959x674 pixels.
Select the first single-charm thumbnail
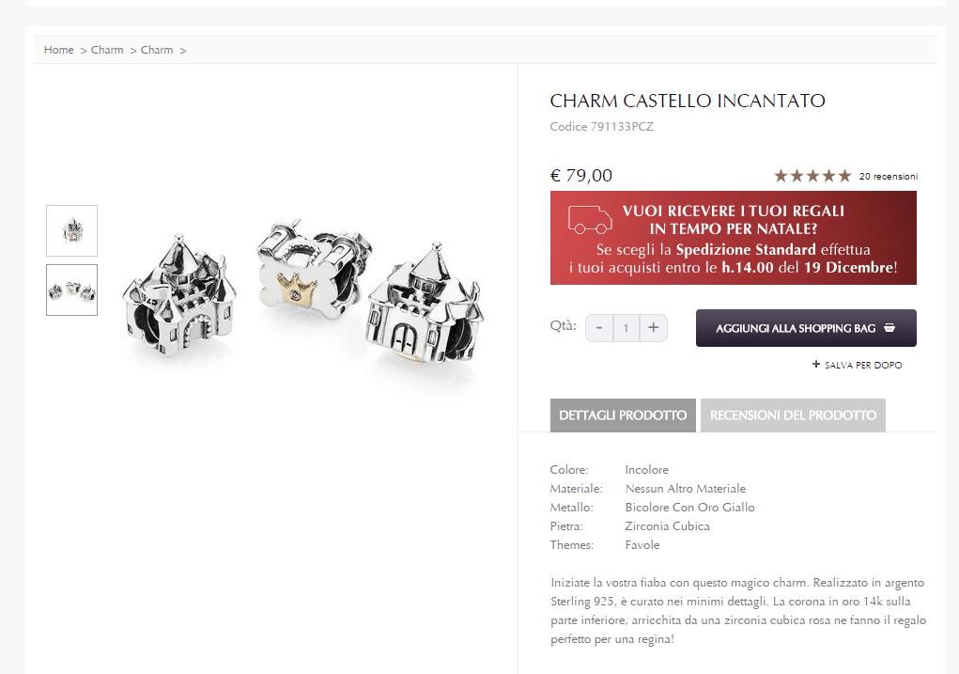[x=72, y=230]
